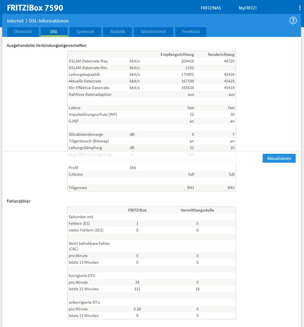Select Aktuelle Datenrate value 45425
The width and height of the screenshot is (304, 327).
(229, 81)
